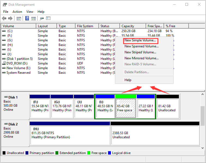The image size is (206, 163).
Task: Sort by the Type column header
Action: (x=66, y=26)
